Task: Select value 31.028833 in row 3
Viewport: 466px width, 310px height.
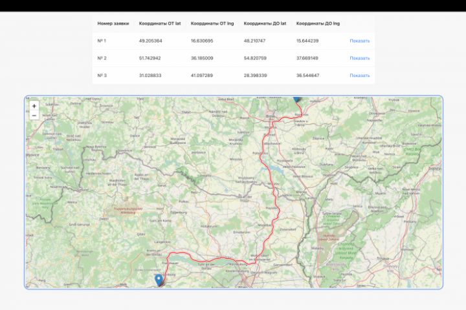Action: point(150,76)
